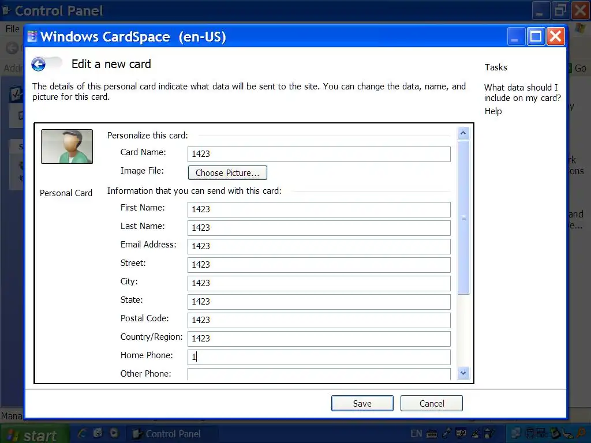Click 'Personalize this card:' section label
The width and height of the screenshot is (591, 443).
point(147,136)
